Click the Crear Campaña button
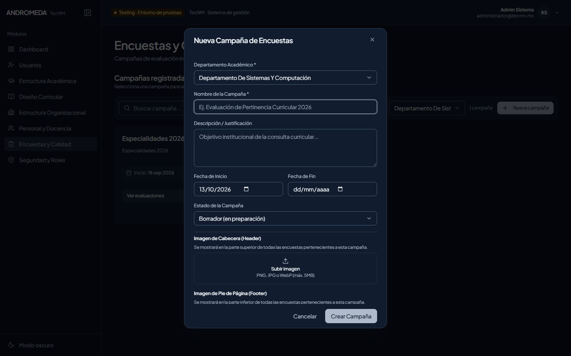Image resolution: width=571 pixels, height=356 pixels. pyautogui.click(x=351, y=316)
